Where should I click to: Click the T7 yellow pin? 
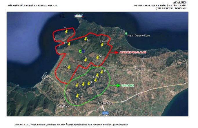click(x=102, y=44)
